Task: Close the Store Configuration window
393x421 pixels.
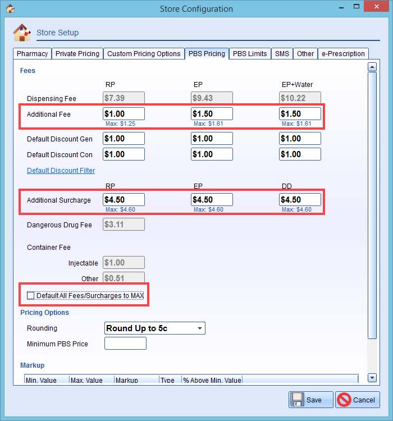Action: click(x=376, y=6)
